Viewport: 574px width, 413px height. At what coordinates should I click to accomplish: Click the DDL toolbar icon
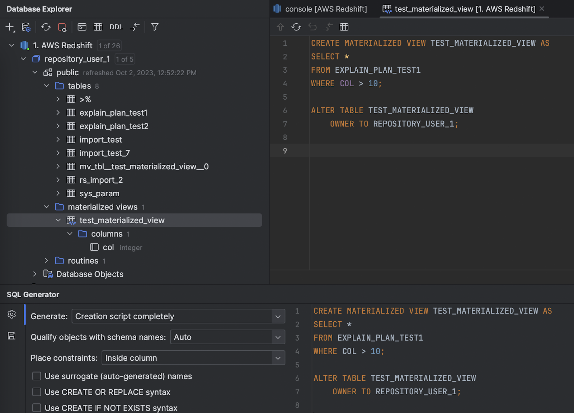tap(116, 27)
